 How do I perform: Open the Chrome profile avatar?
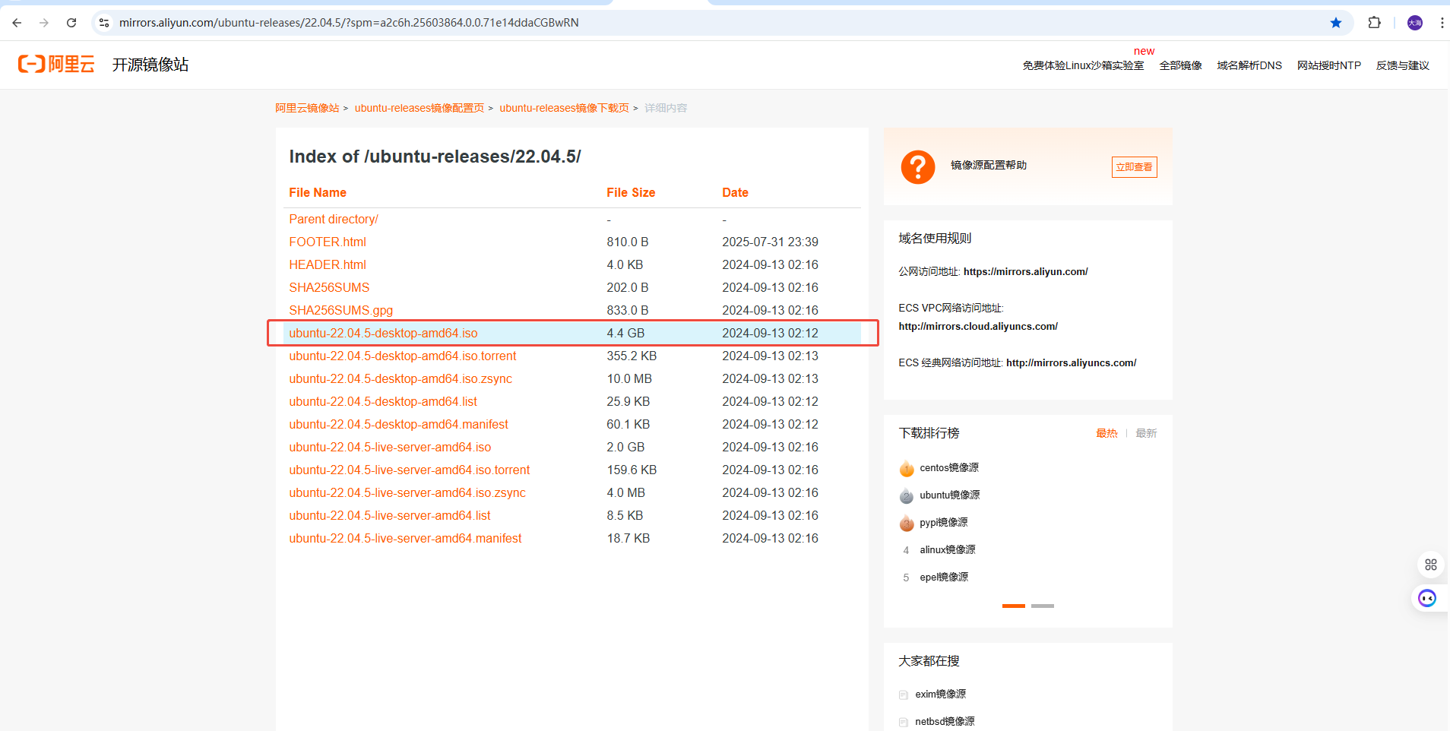point(1415,23)
